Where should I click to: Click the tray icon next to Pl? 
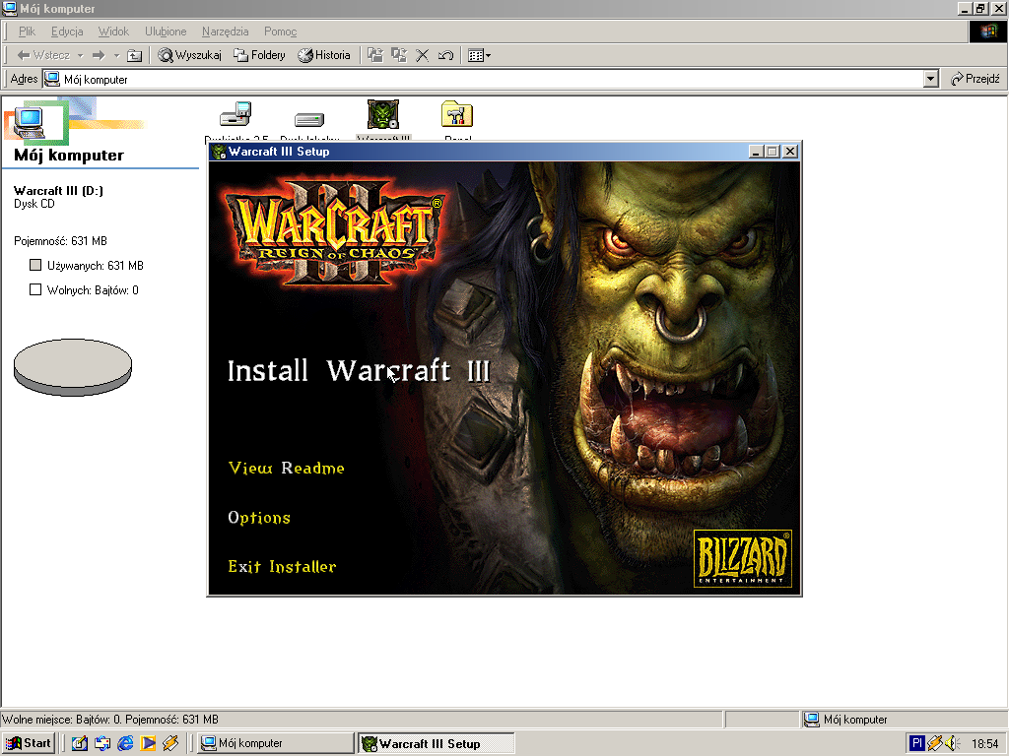[x=934, y=744]
